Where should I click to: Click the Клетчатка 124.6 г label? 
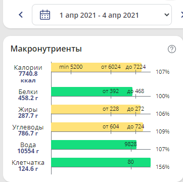click(28, 166)
